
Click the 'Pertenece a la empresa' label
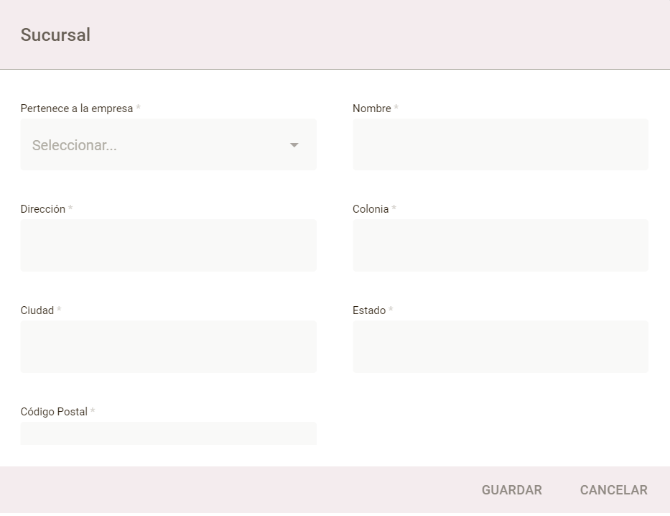[76, 109]
